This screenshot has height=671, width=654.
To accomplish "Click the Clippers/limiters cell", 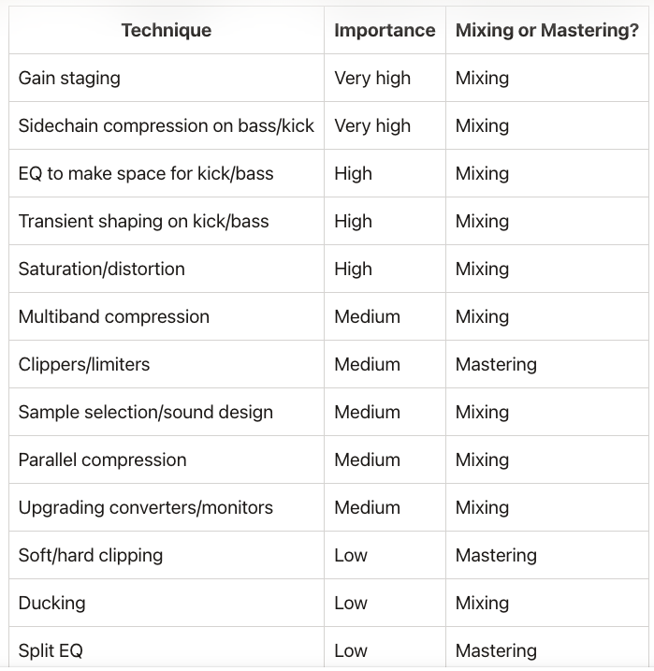I will tap(167, 364).
